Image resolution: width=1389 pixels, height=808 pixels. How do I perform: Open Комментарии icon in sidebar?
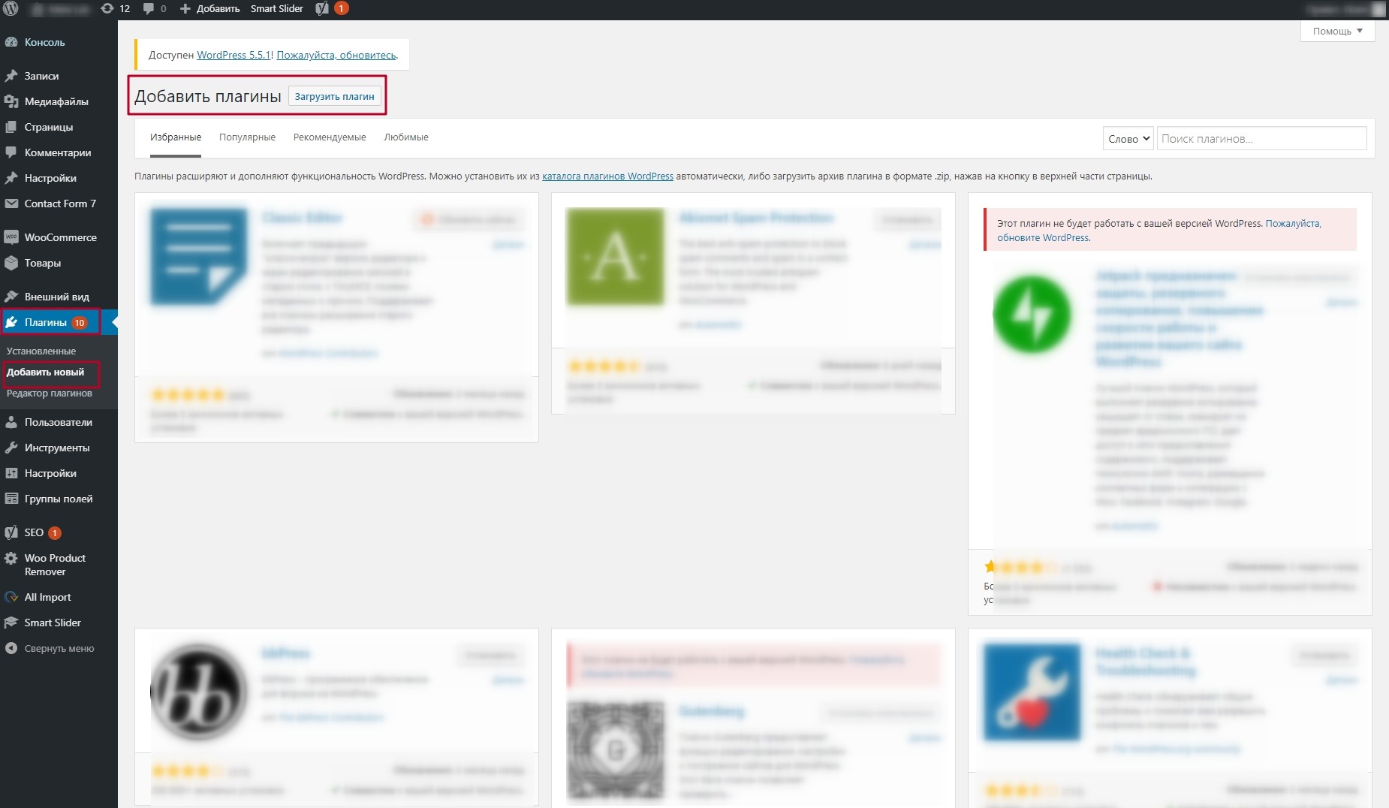[11, 152]
